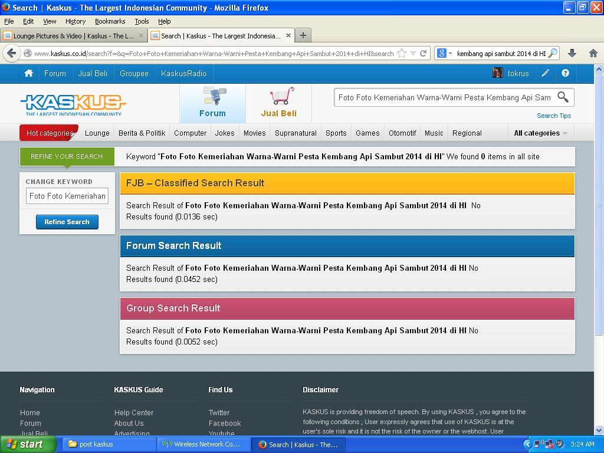The image size is (604, 453).
Task: Open the Bookmarks menu
Action: pyautogui.click(x=110, y=21)
